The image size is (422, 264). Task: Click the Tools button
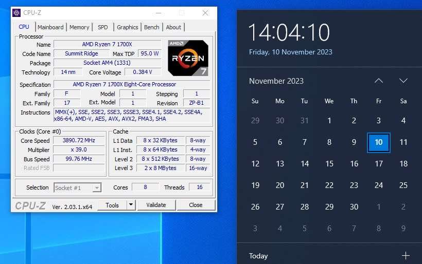click(112, 205)
